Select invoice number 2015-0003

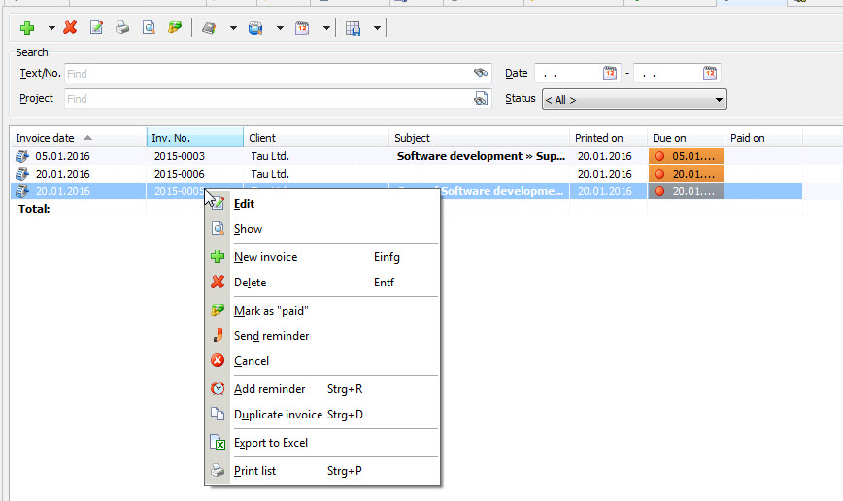[x=180, y=156]
